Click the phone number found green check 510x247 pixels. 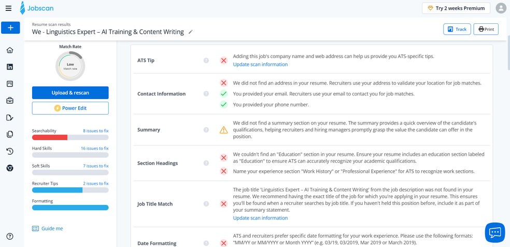(x=223, y=104)
